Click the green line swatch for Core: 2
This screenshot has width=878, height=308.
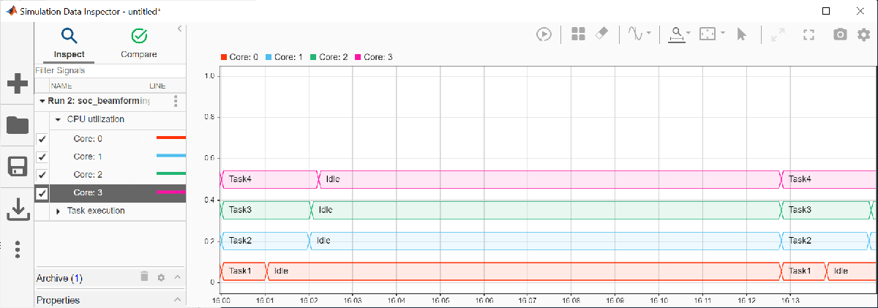pyautogui.click(x=171, y=174)
